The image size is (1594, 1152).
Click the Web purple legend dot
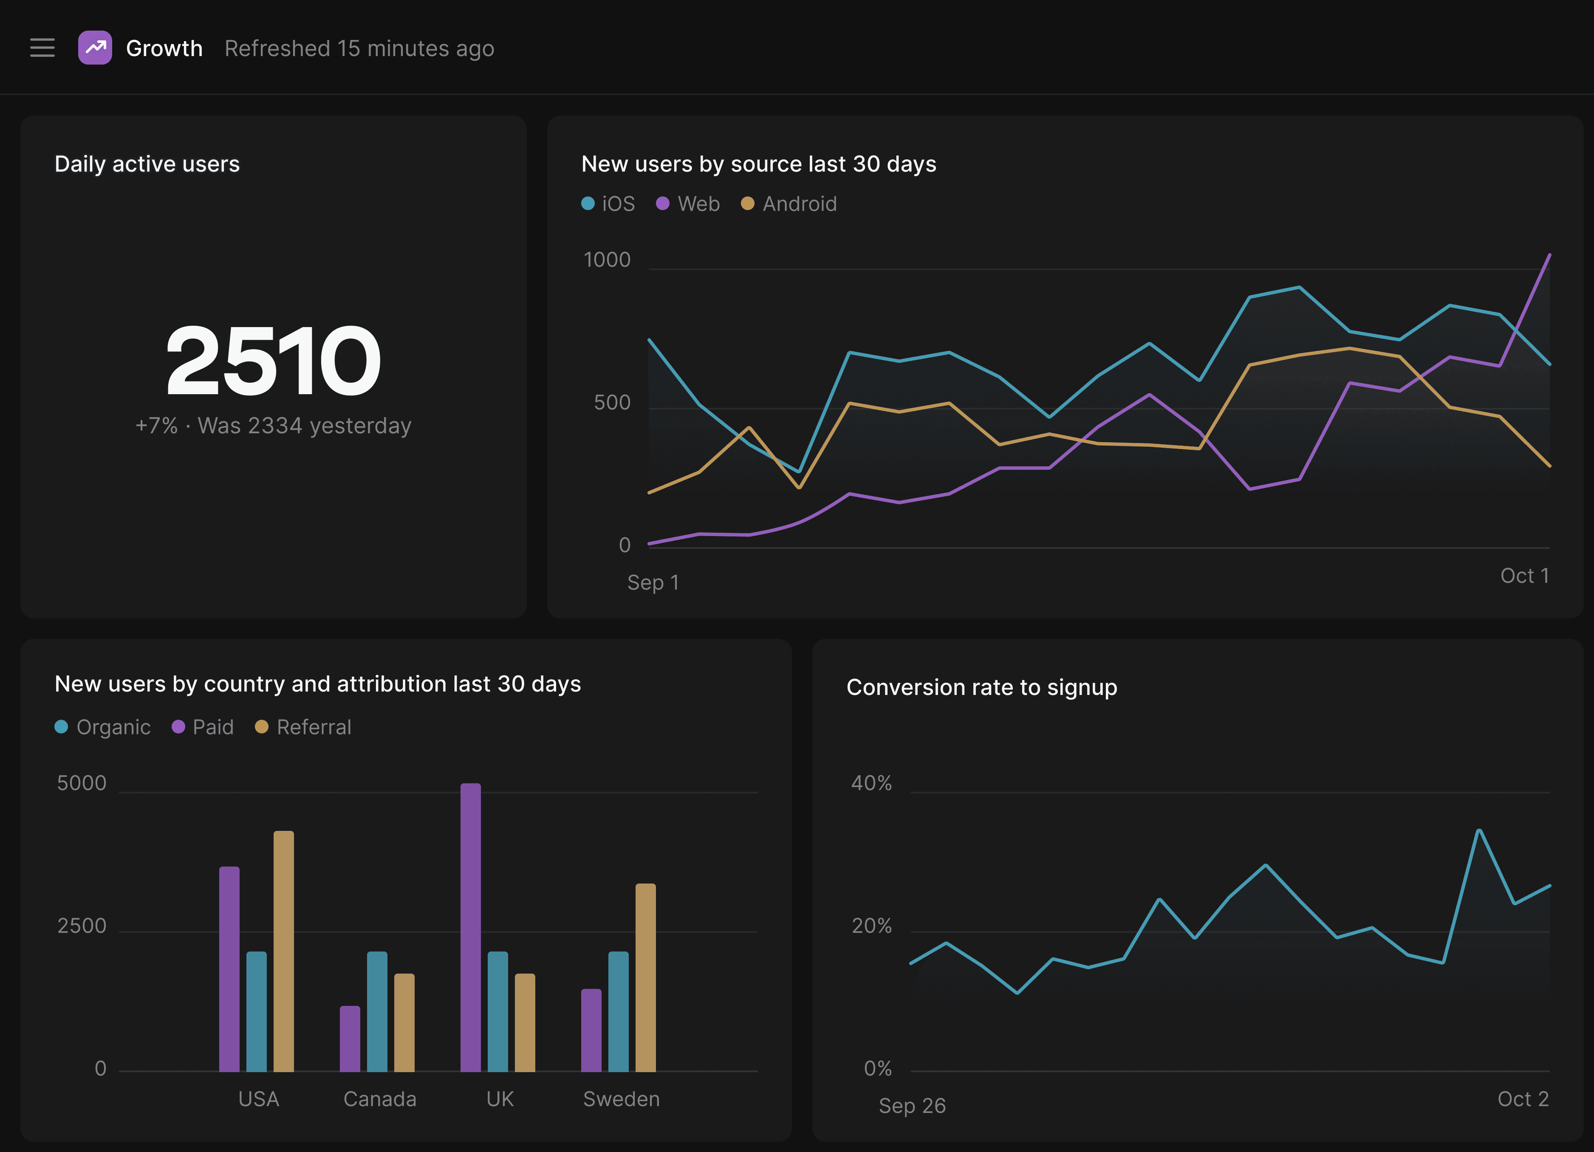[663, 204]
